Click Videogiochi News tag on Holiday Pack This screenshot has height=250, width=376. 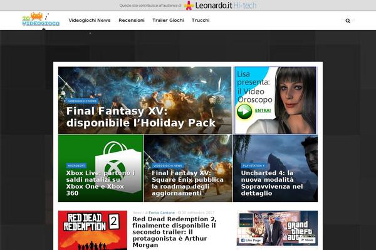tap(82, 101)
